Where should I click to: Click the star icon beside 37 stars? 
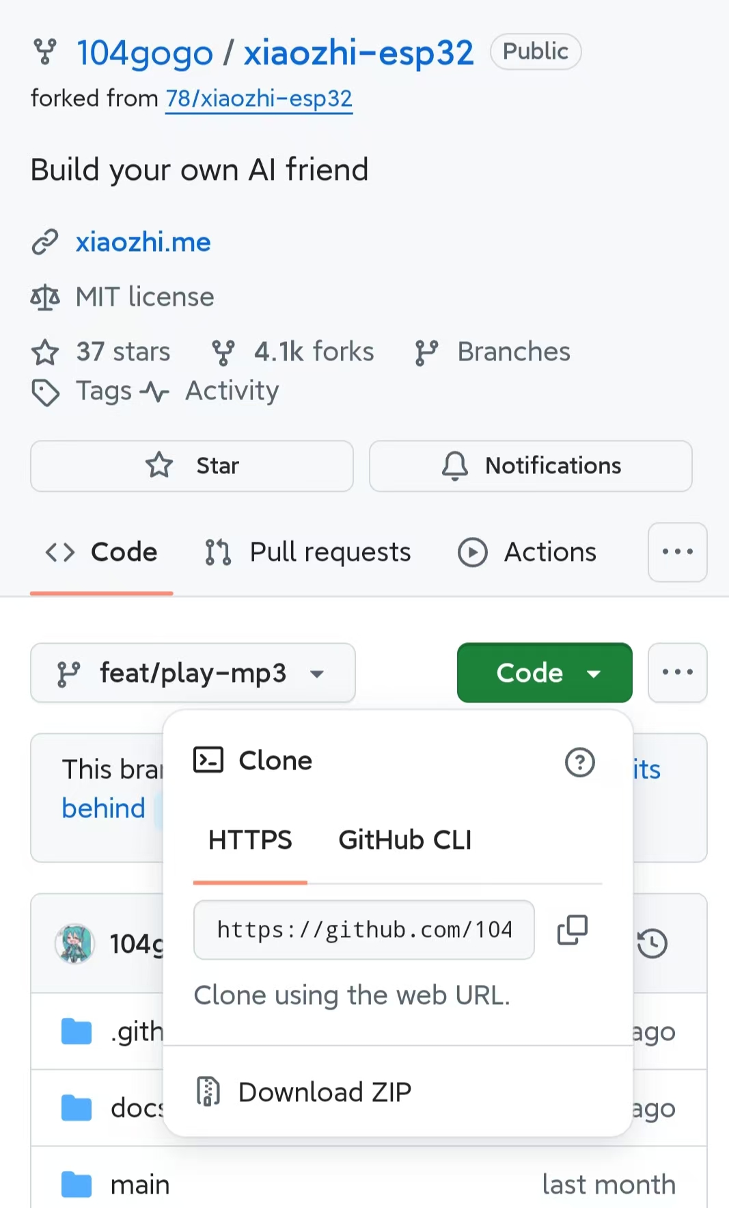pos(45,352)
